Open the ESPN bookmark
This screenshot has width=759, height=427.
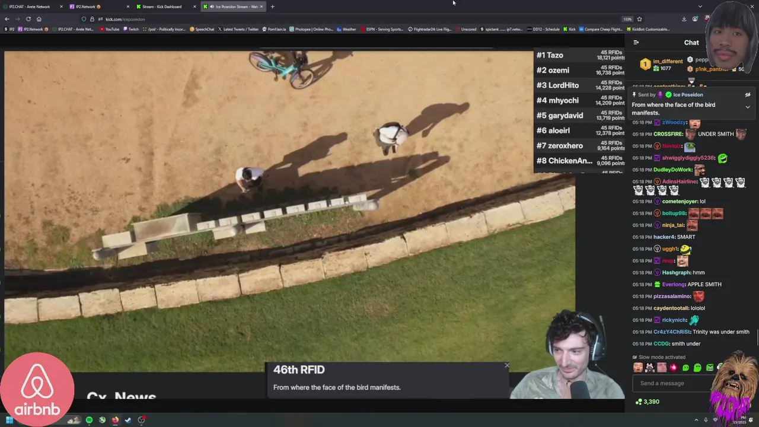coord(382,29)
